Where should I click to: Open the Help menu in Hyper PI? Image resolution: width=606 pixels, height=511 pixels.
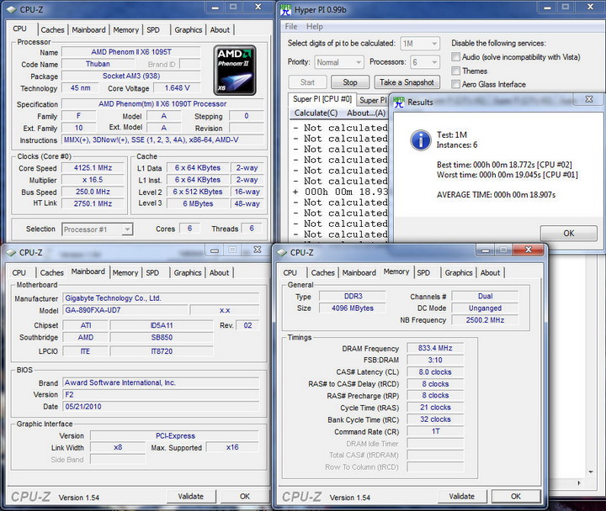click(314, 26)
